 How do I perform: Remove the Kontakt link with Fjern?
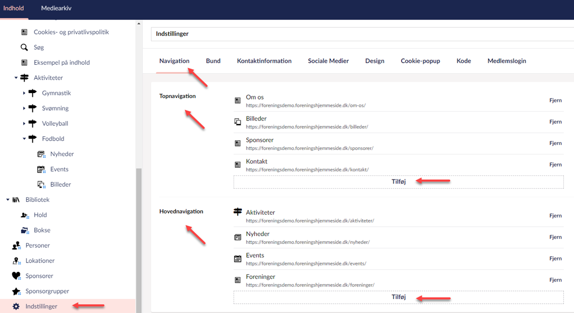(x=555, y=165)
